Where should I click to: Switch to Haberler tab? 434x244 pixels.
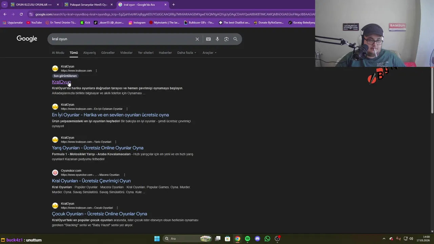tap(165, 53)
